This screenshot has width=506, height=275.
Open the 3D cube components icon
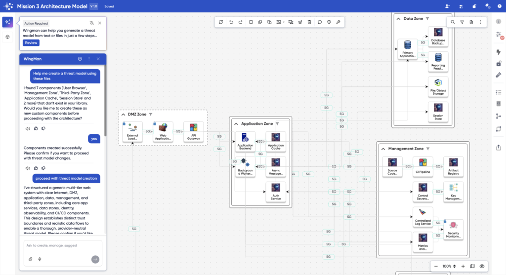click(7, 38)
